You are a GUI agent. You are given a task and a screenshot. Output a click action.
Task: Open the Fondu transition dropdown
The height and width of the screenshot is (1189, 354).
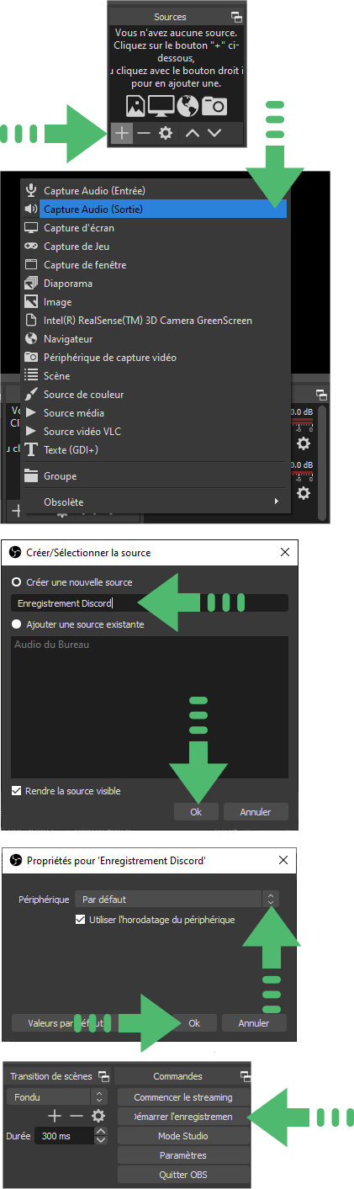(x=57, y=1097)
